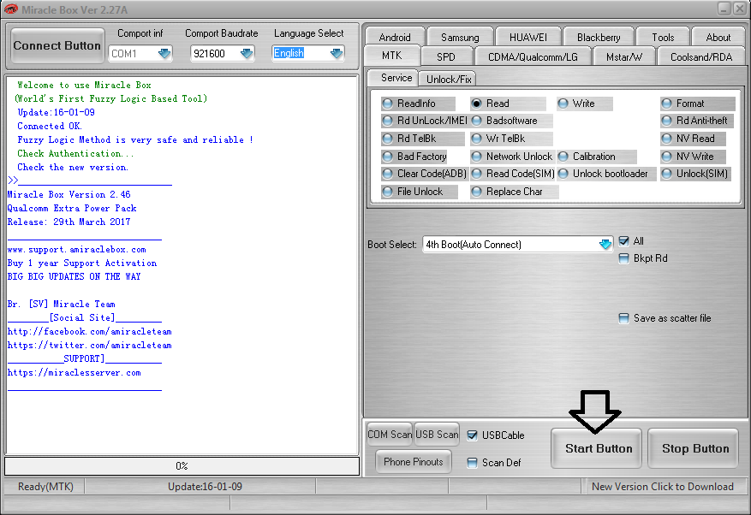
Task: Select the Bad Factory option
Action: point(414,157)
